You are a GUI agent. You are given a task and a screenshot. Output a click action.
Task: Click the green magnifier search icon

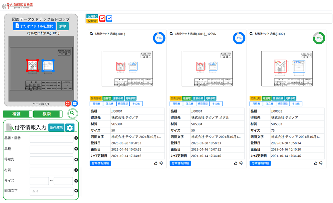coord(73,113)
